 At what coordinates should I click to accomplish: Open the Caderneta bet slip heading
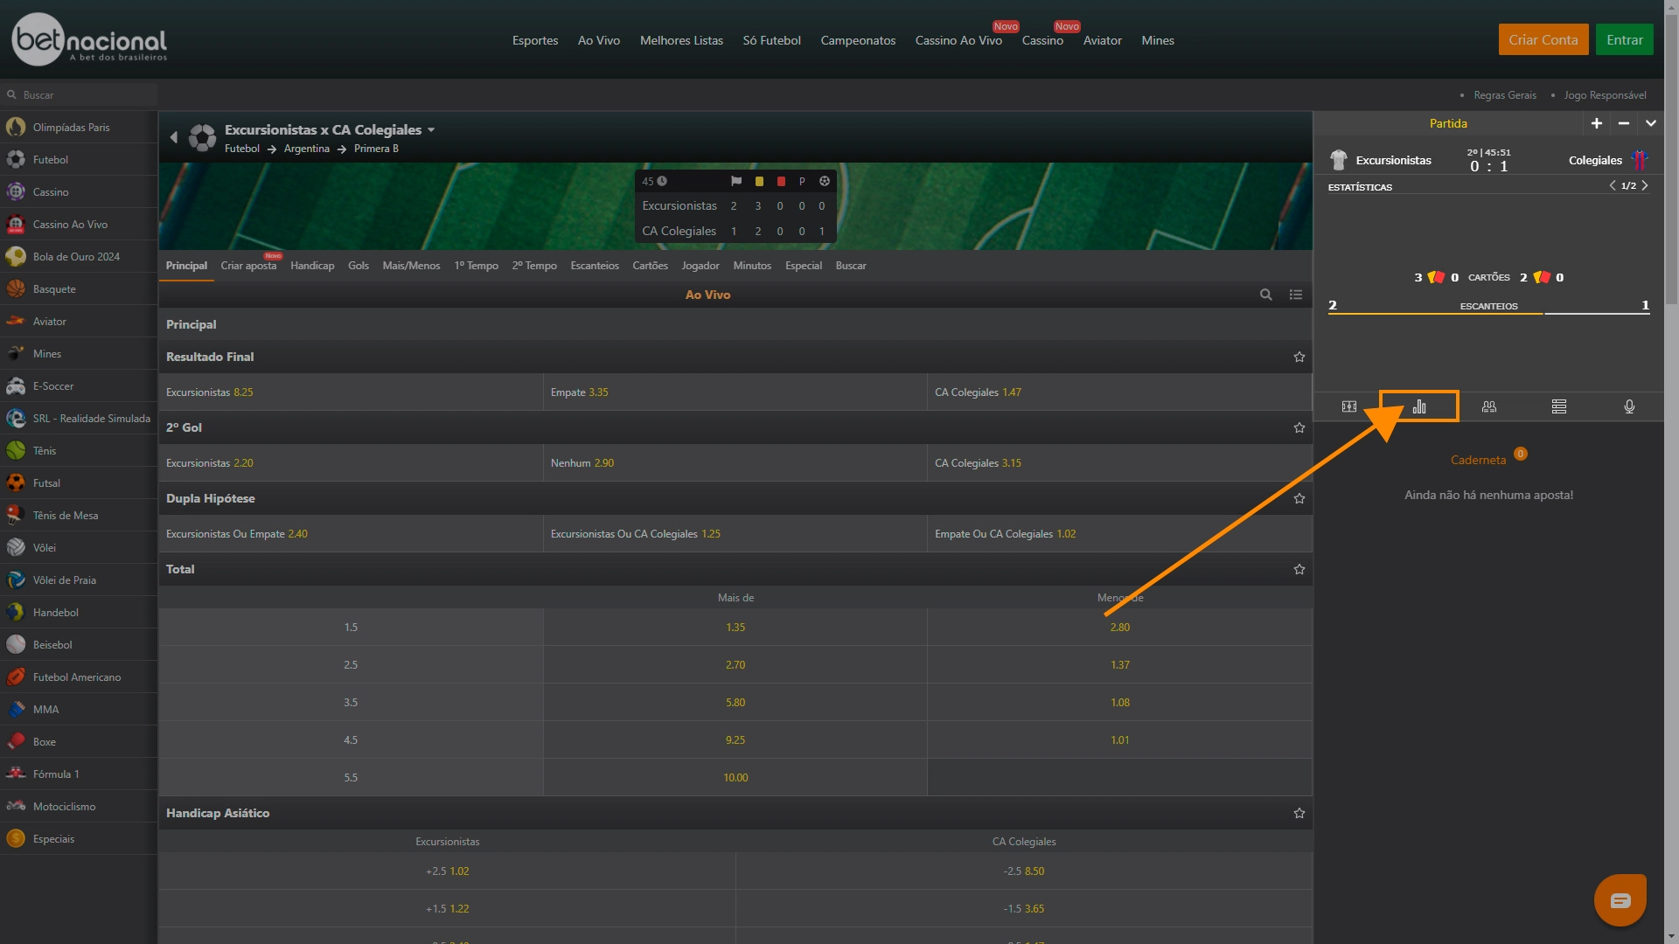pyautogui.click(x=1478, y=460)
